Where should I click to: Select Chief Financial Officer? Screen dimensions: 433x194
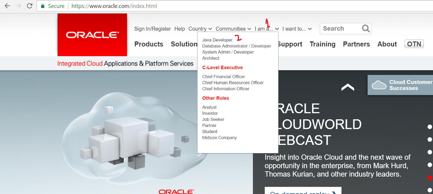point(224,77)
